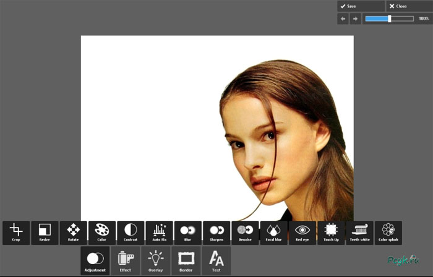Redo with the right arrow button
Viewport: 433px width, 277px height.
click(356, 19)
